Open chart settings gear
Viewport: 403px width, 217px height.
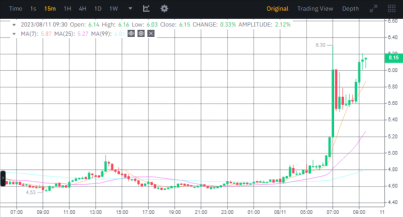tap(164, 8)
